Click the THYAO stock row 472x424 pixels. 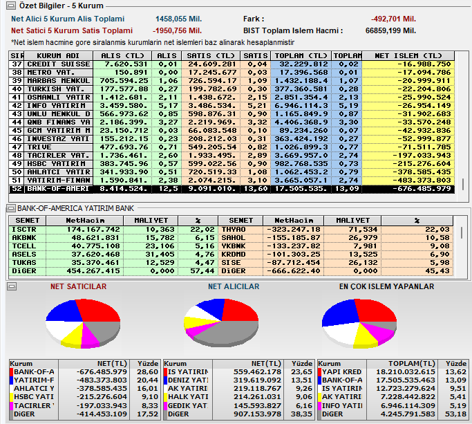[336, 230]
